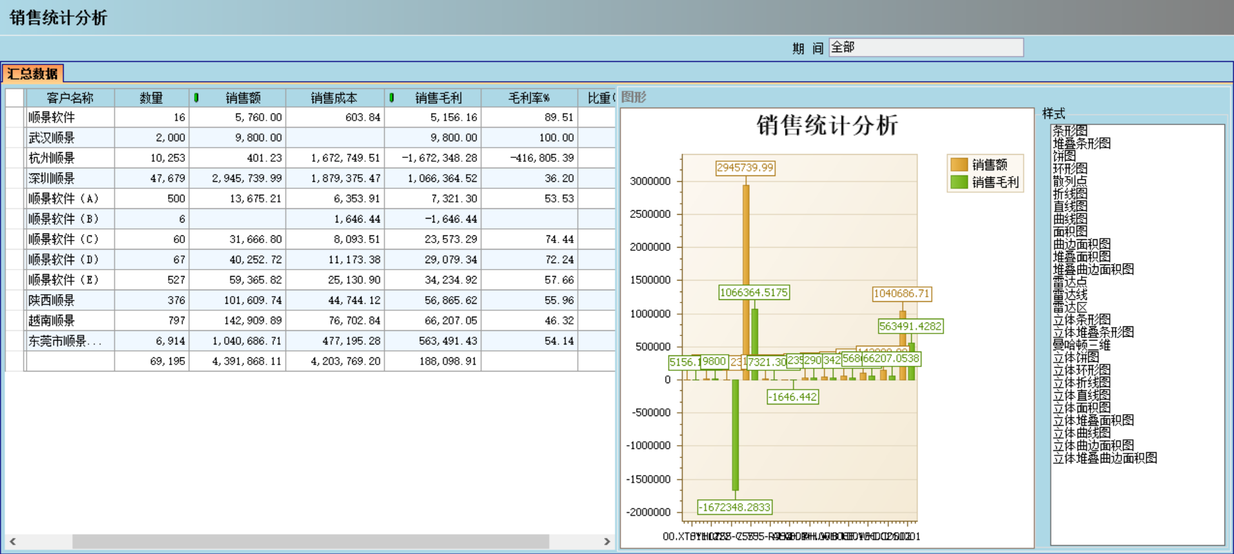Select 饼图 chart style

tap(1064, 156)
